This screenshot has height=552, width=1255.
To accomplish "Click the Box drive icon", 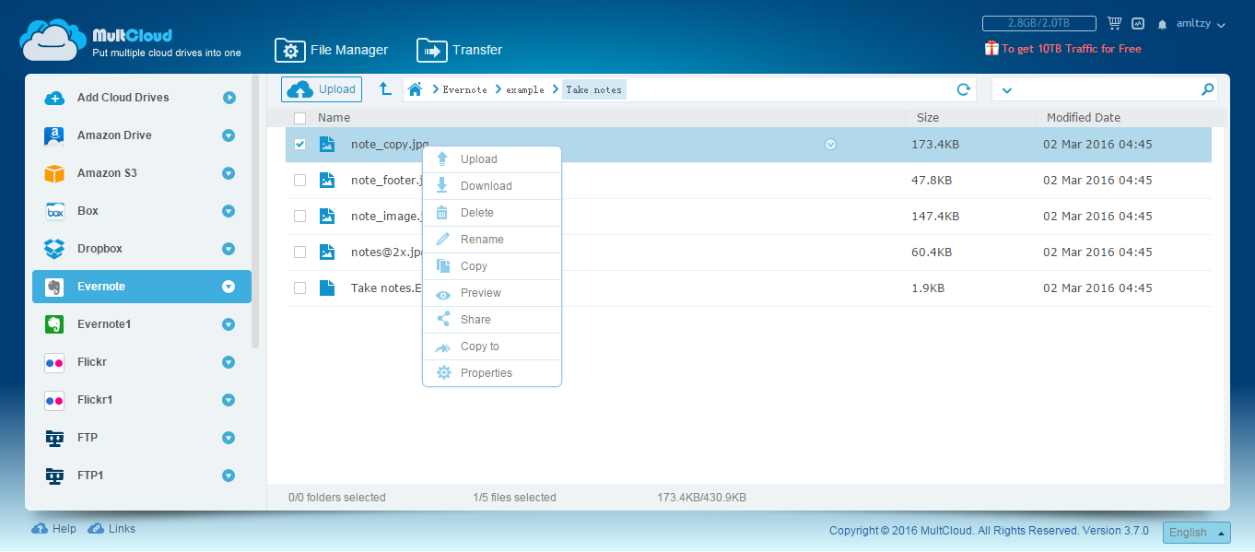I will (54, 211).
